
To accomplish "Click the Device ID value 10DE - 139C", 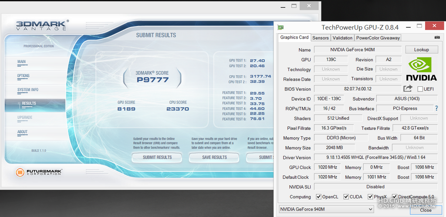I will tap(329, 99).
